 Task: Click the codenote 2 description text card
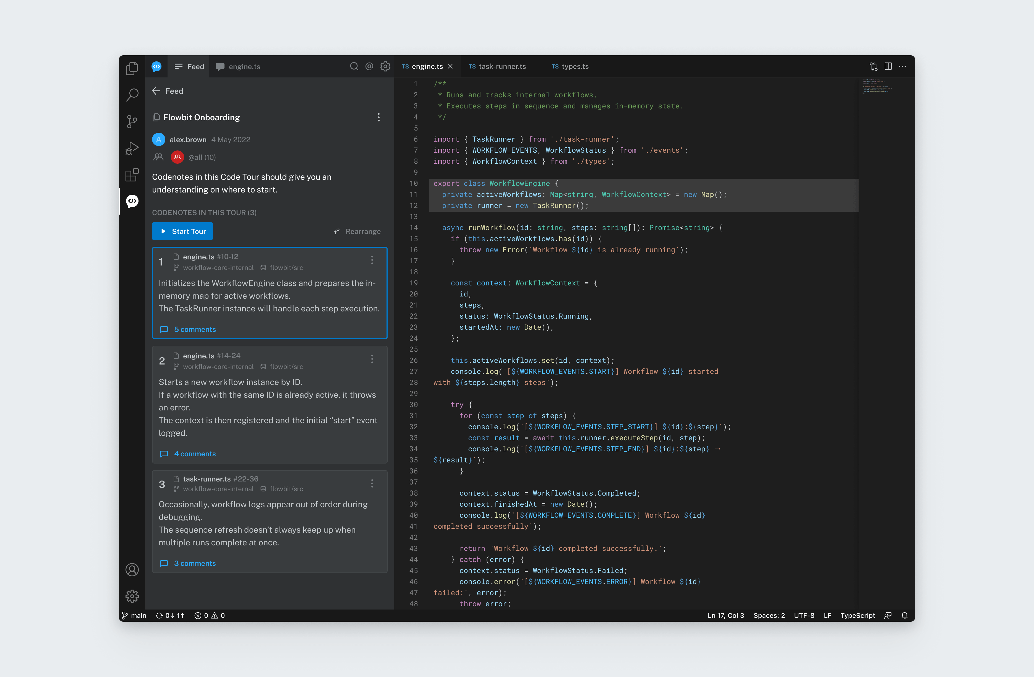pos(268,408)
